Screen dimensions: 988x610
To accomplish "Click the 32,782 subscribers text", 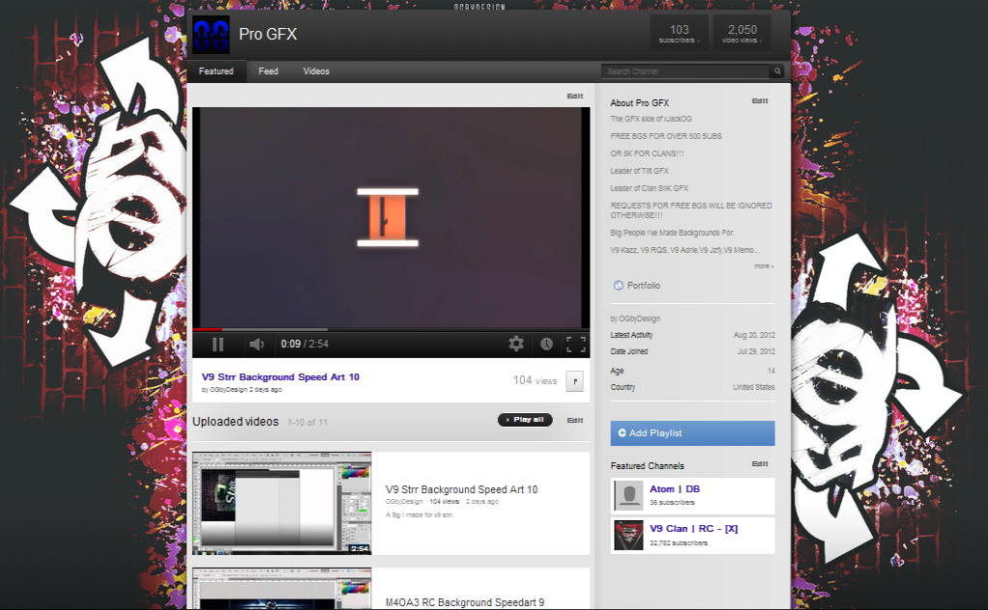I will 679,542.
